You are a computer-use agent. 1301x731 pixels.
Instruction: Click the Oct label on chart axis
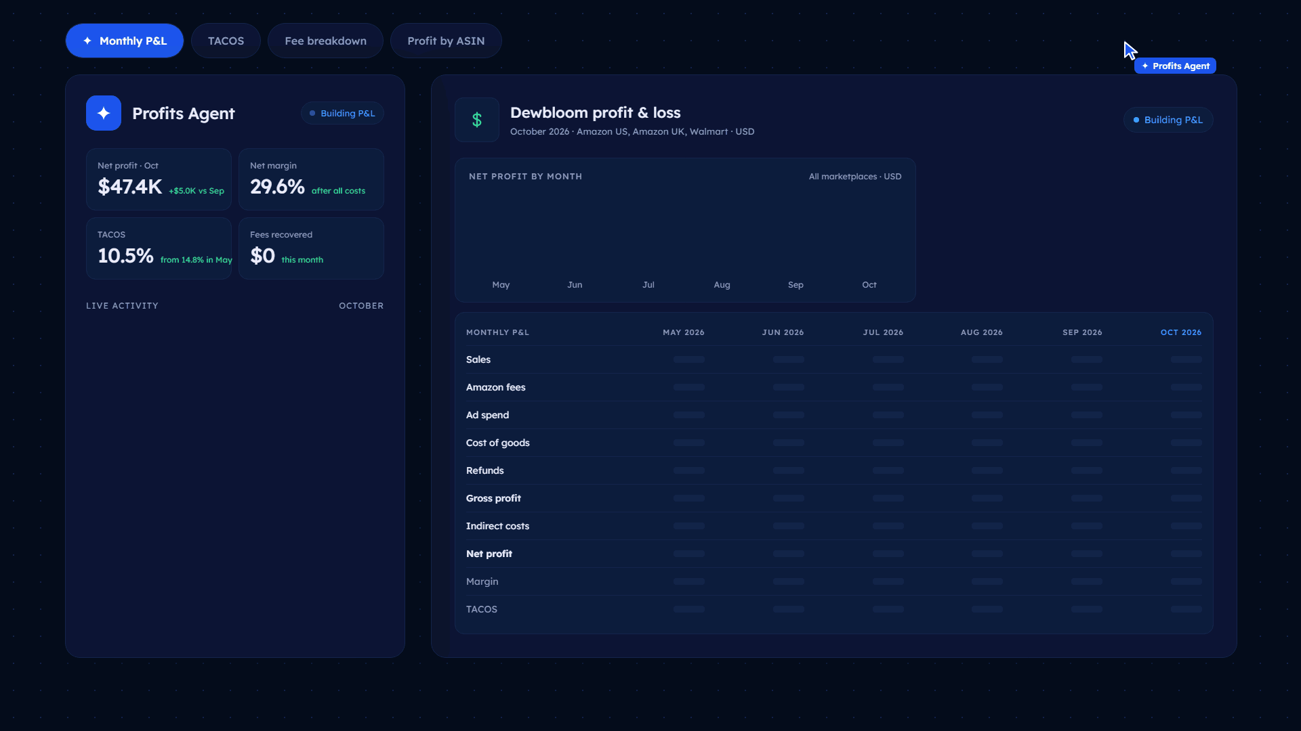coord(869,285)
